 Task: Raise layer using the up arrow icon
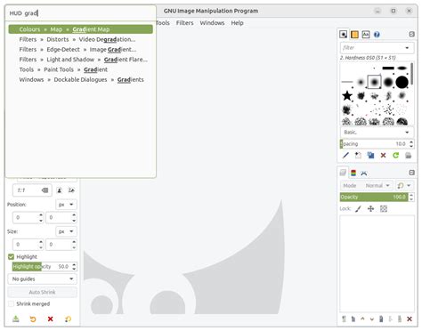tap(362, 319)
